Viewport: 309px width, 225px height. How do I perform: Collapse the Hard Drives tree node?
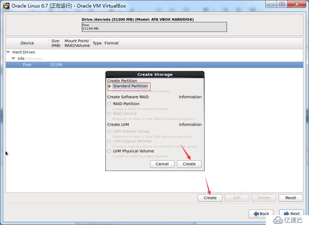(8, 52)
